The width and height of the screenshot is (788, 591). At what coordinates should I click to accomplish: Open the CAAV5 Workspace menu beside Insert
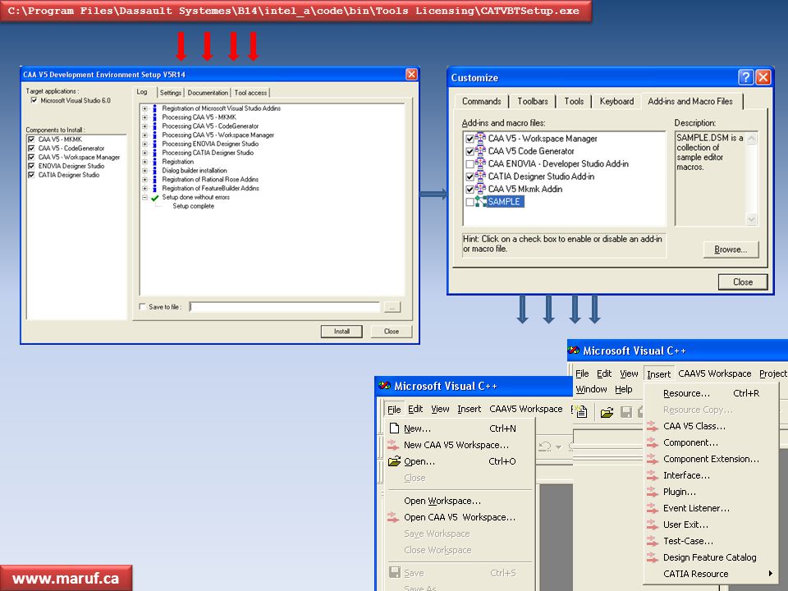714,373
